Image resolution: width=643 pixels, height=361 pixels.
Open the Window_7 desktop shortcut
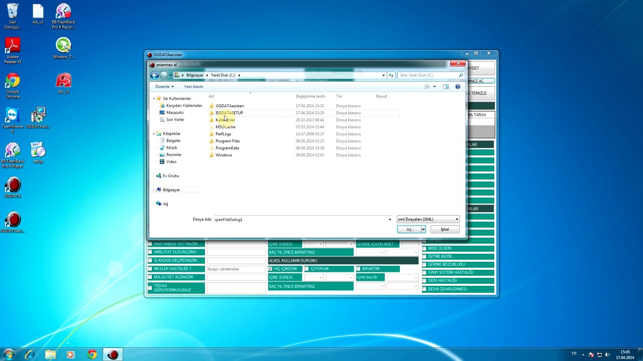pos(63,49)
